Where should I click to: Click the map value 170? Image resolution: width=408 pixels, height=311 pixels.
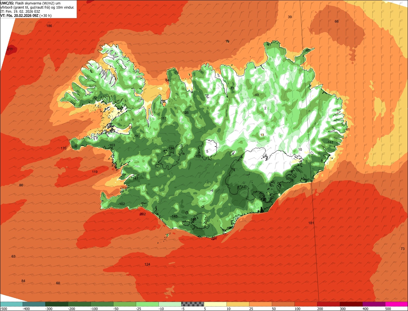point(64,148)
